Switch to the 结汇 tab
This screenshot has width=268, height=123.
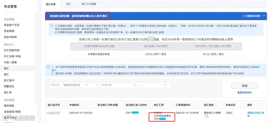(x=68, y=4)
